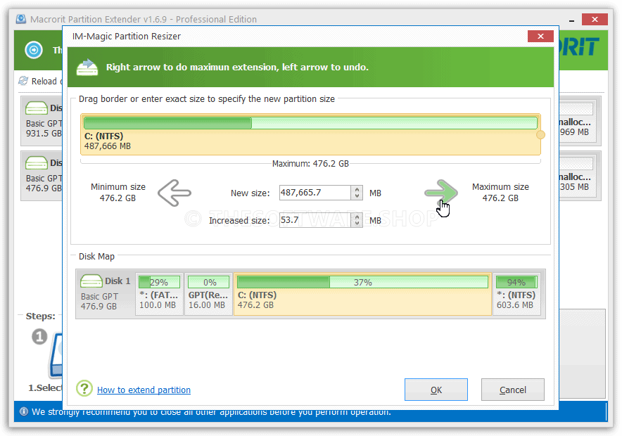Click the info icon in blue status bar

[24, 411]
